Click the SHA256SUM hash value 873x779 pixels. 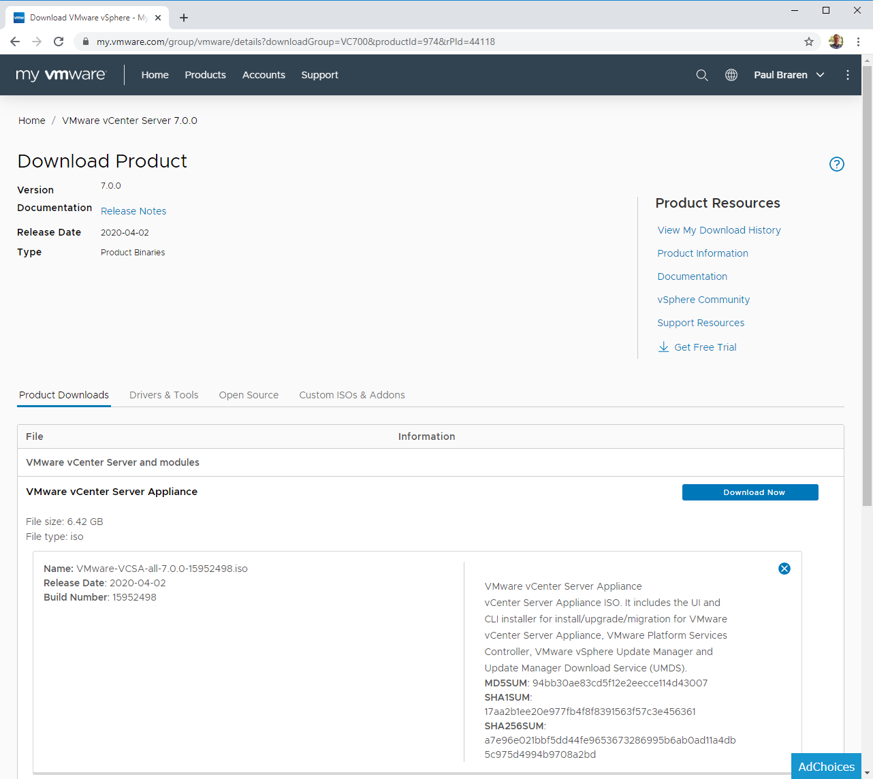pyautogui.click(x=610, y=747)
